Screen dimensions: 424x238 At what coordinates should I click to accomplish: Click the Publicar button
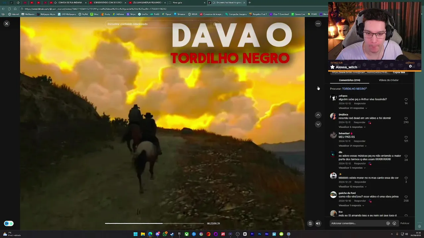(x=405, y=223)
